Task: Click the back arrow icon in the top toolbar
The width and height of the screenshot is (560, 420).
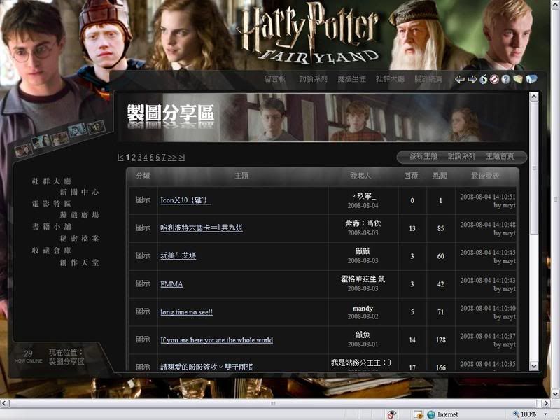Action: click(460, 79)
